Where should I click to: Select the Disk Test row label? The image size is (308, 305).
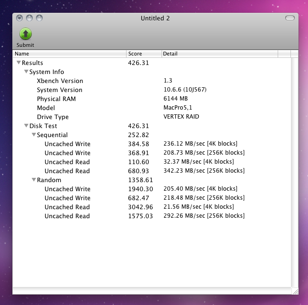point(43,126)
